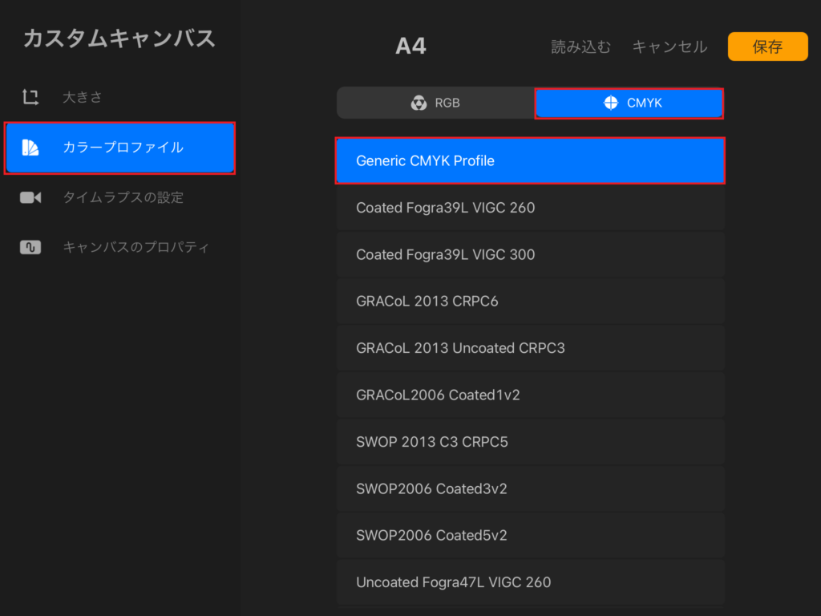
Task: Switch to the RGB tab
Action: 435,103
